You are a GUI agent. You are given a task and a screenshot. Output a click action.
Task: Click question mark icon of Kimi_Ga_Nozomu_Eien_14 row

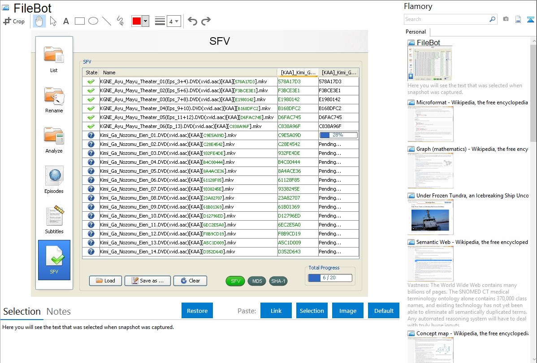(91, 252)
